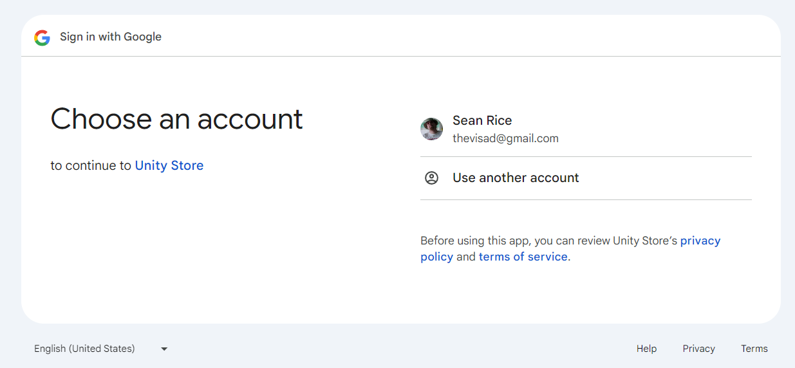Click the Choose an account heading
The image size is (795, 368).
point(176,119)
